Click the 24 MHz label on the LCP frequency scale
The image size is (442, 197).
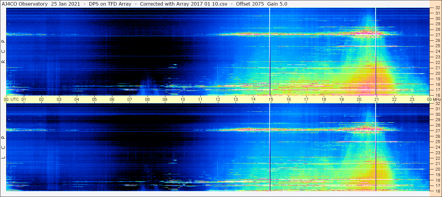point(438,147)
